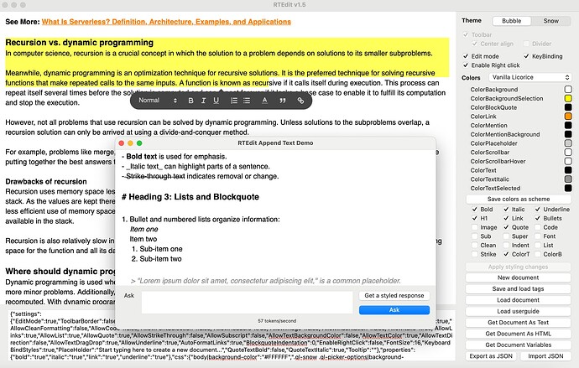Viewport: 579px width, 368px height.
Task: Click the blue Ask button
Action: click(x=394, y=310)
